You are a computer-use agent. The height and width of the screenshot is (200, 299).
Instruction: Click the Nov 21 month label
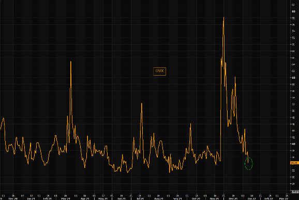214,198
